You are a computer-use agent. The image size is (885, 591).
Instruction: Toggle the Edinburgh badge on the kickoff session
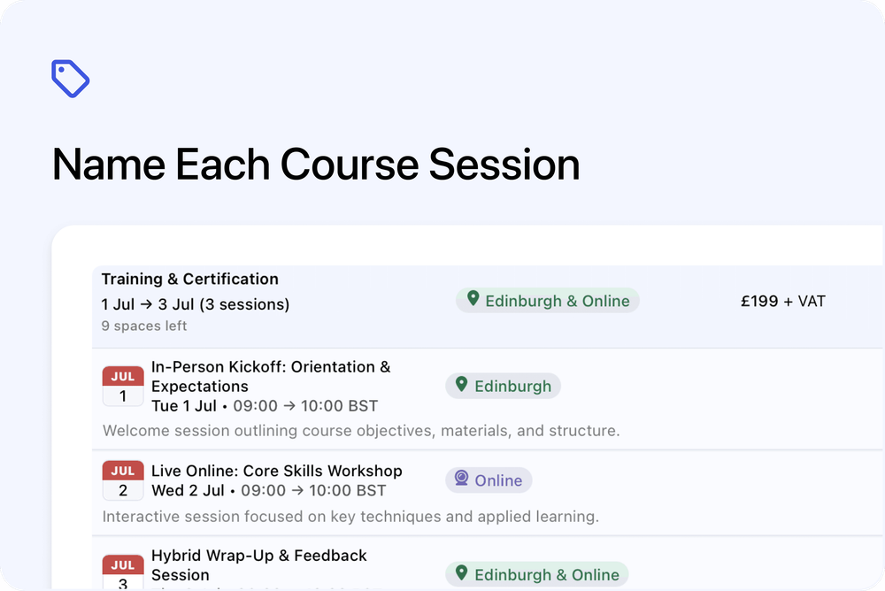(x=503, y=385)
